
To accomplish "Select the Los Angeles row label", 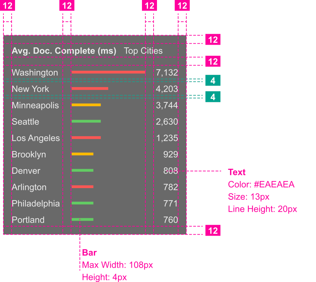I will (35, 138).
